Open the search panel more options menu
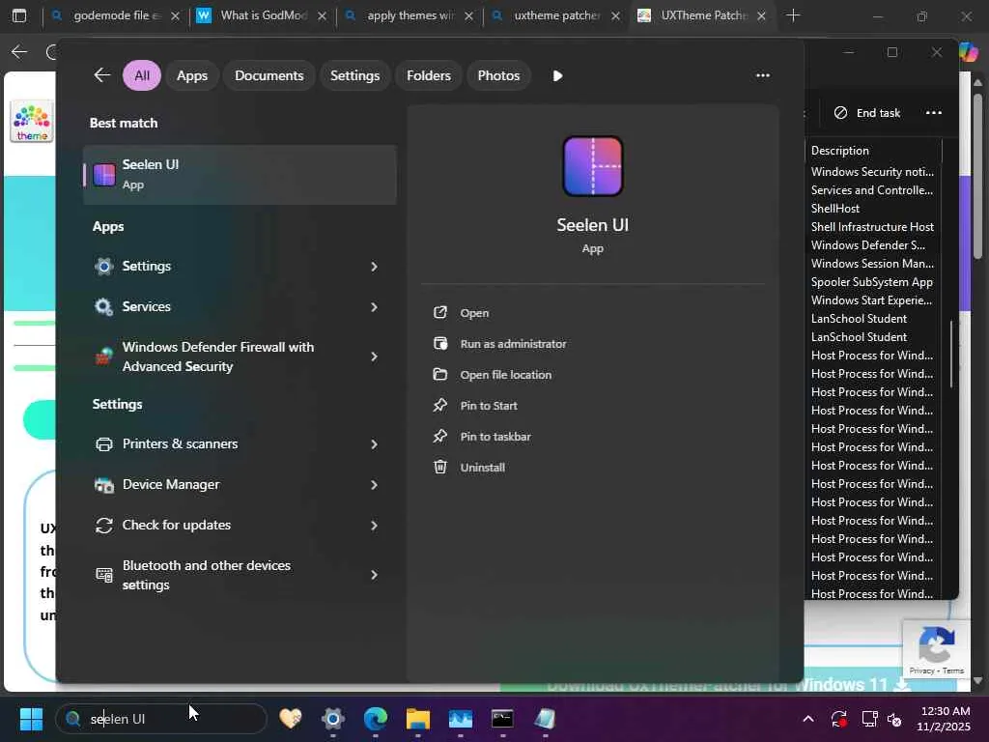The height and width of the screenshot is (742, 989). pyautogui.click(x=763, y=75)
